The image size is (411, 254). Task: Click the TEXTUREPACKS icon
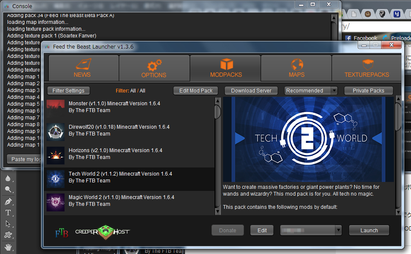368,65
